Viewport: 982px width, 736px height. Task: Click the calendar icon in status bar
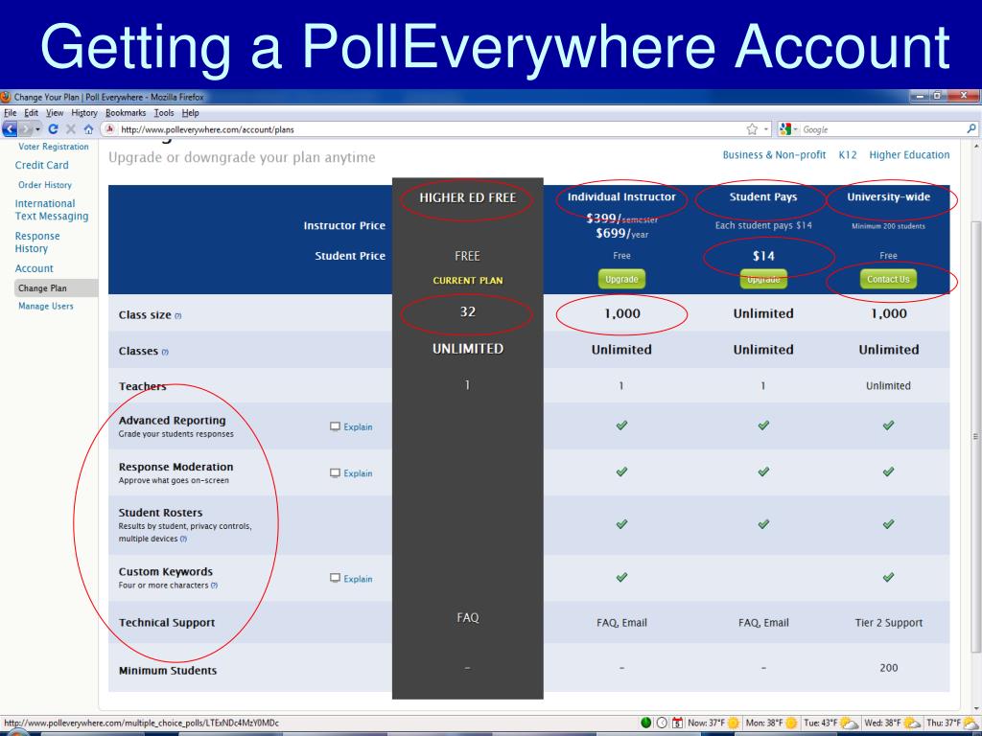coord(678,723)
